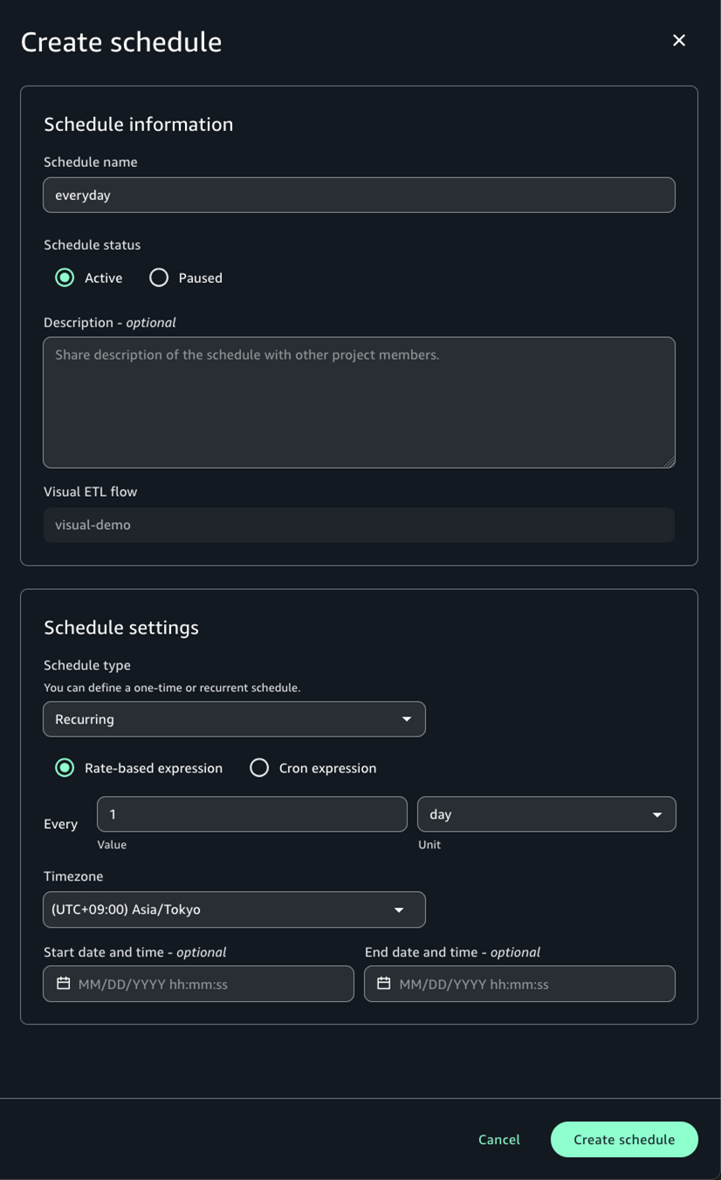Choose Rate-based expression option
721x1180 pixels.
coord(65,768)
